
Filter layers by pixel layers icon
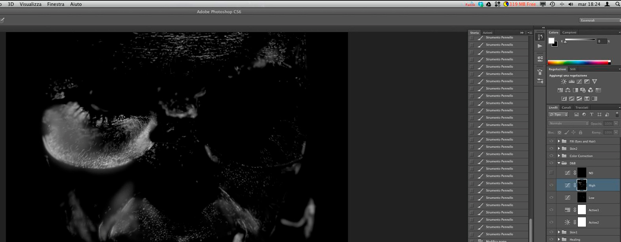pyautogui.click(x=577, y=114)
